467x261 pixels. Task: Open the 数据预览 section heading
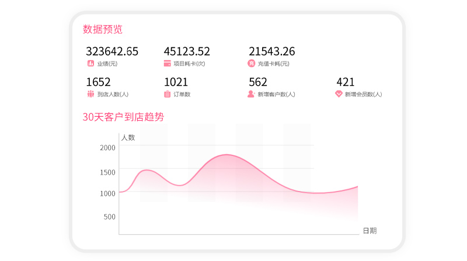click(103, 29)
